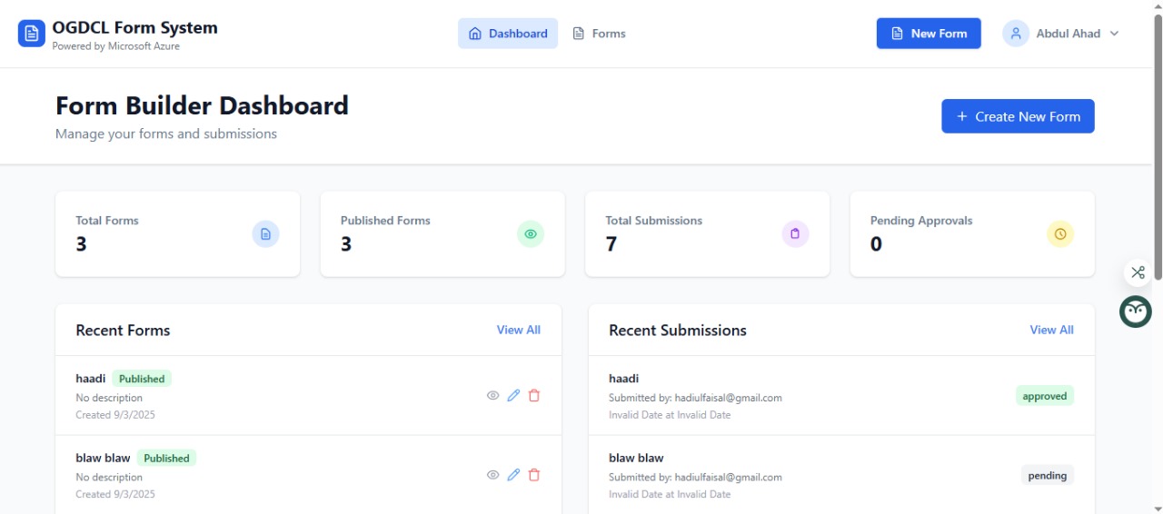Open View All in Recent Submissions

(1051, 330)
